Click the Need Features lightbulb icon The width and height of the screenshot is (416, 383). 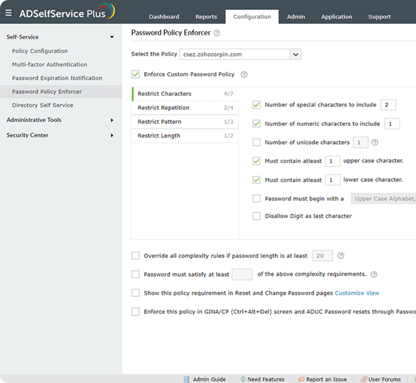[243, 379]
